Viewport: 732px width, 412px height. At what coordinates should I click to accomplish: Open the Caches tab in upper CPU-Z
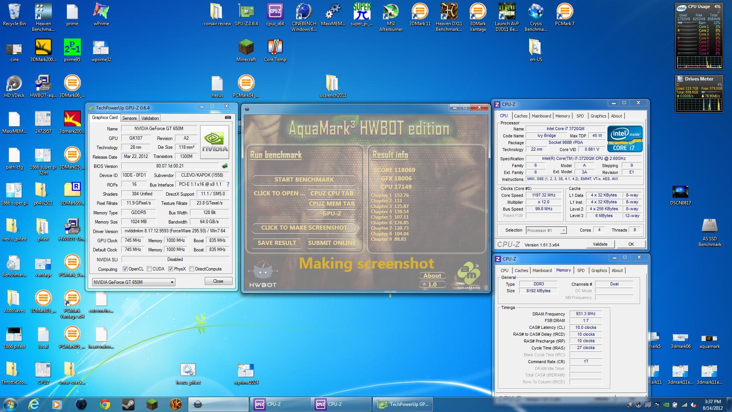[520, 116]
